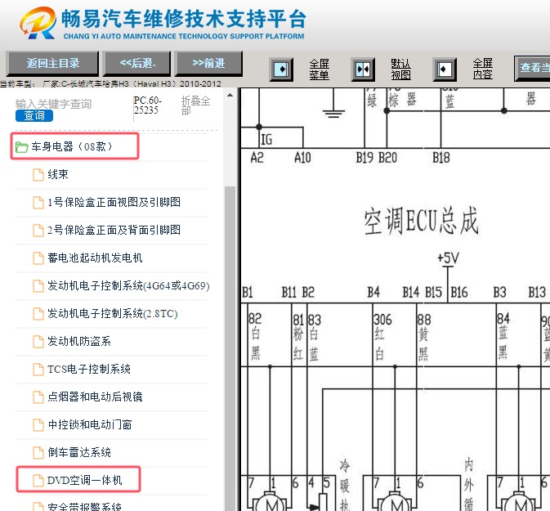Click the document icon beside 1号保险盒

[x=38, y=203]
